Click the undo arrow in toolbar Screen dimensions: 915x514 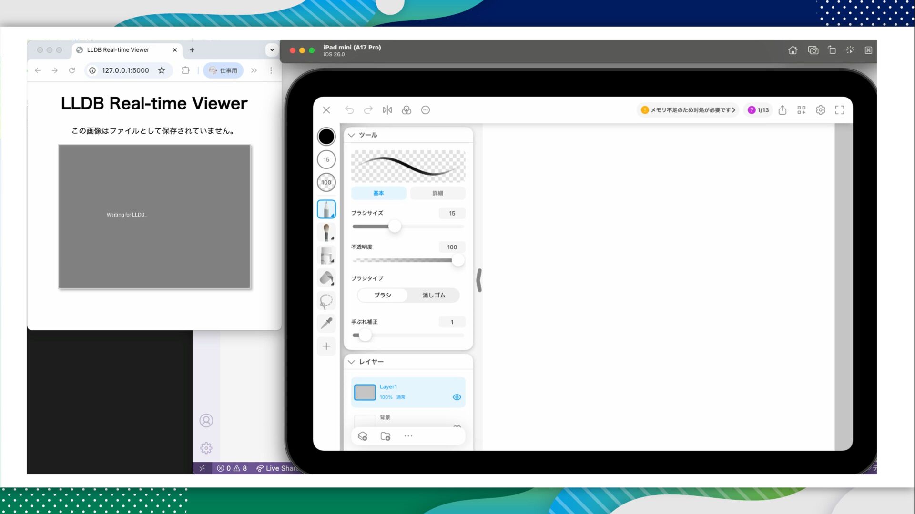(349, 110)
